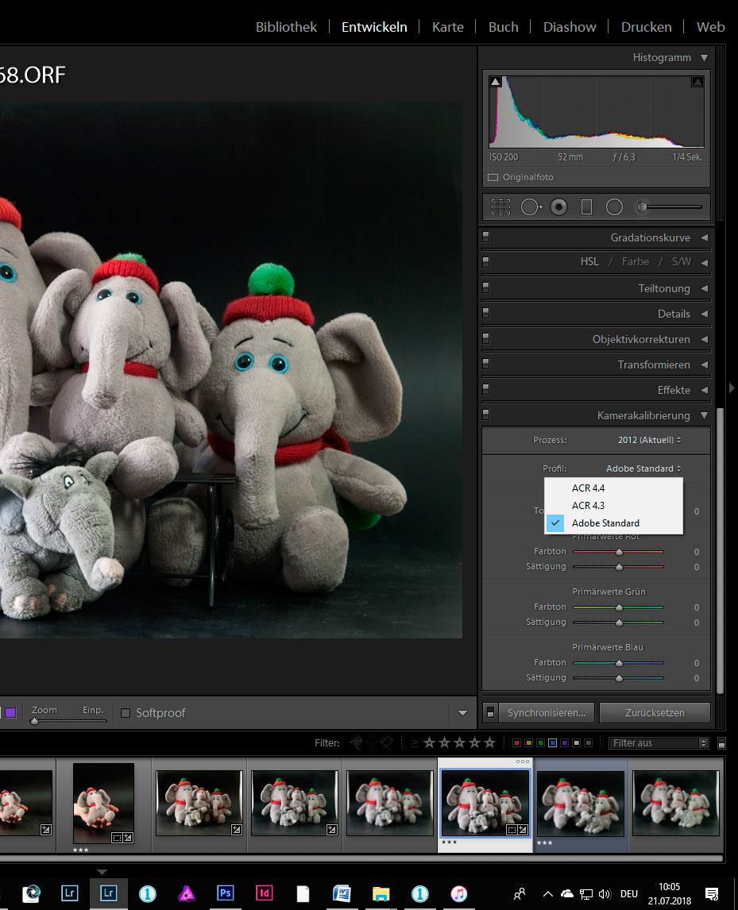Select the graduated filter tool

pos(586,207)
